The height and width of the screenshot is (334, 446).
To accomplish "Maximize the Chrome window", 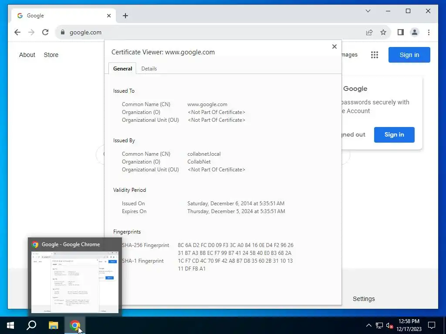I will (x=408, y=11).
